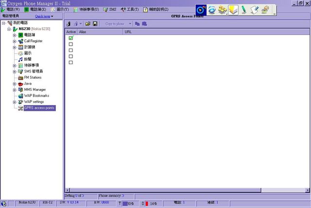Open the SMS menu
This screenshot has height=208, width=311.
[110, 9]
